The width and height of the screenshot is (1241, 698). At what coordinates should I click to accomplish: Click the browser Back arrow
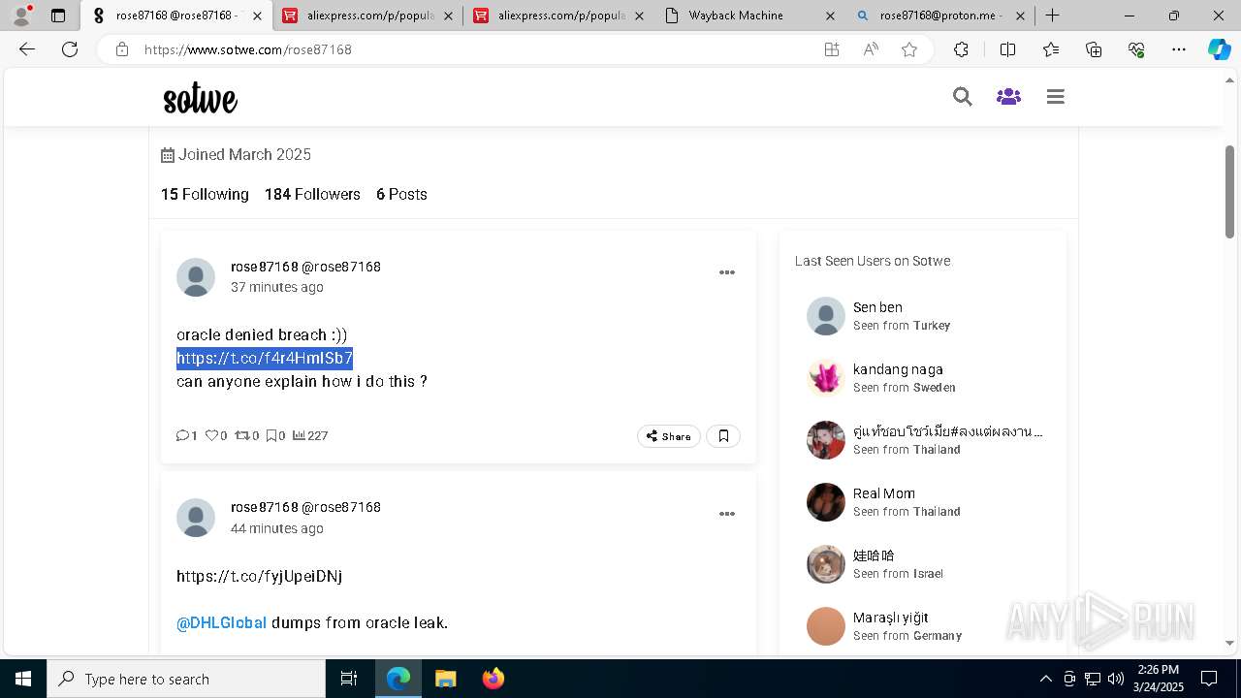27,49
